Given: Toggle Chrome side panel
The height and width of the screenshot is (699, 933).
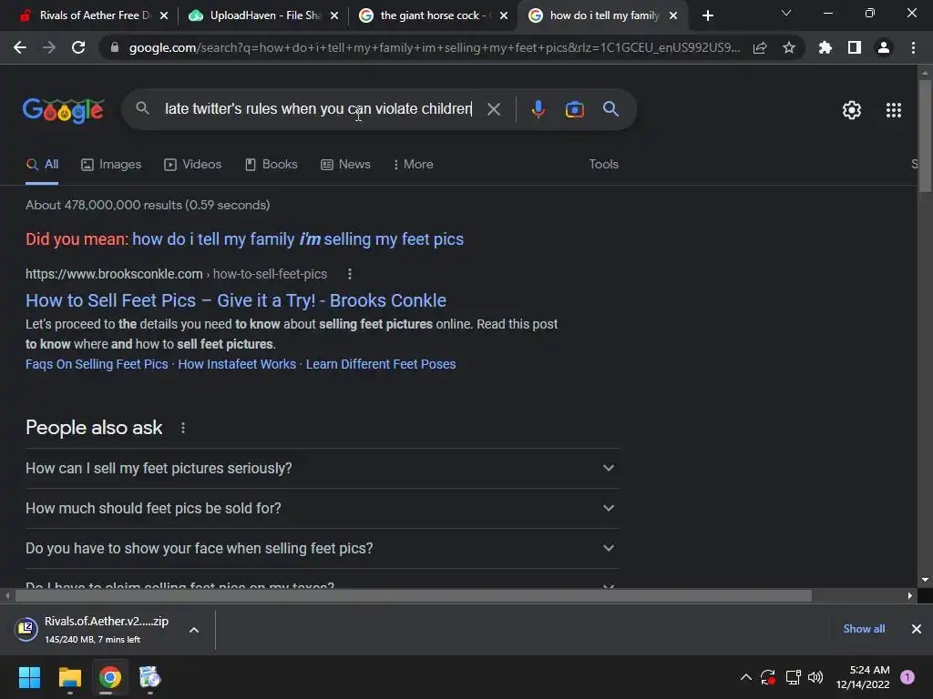Looking at the screenshot, I should click(x=855, y=47).
